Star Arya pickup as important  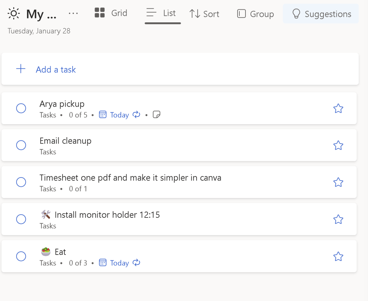[338, 108]
